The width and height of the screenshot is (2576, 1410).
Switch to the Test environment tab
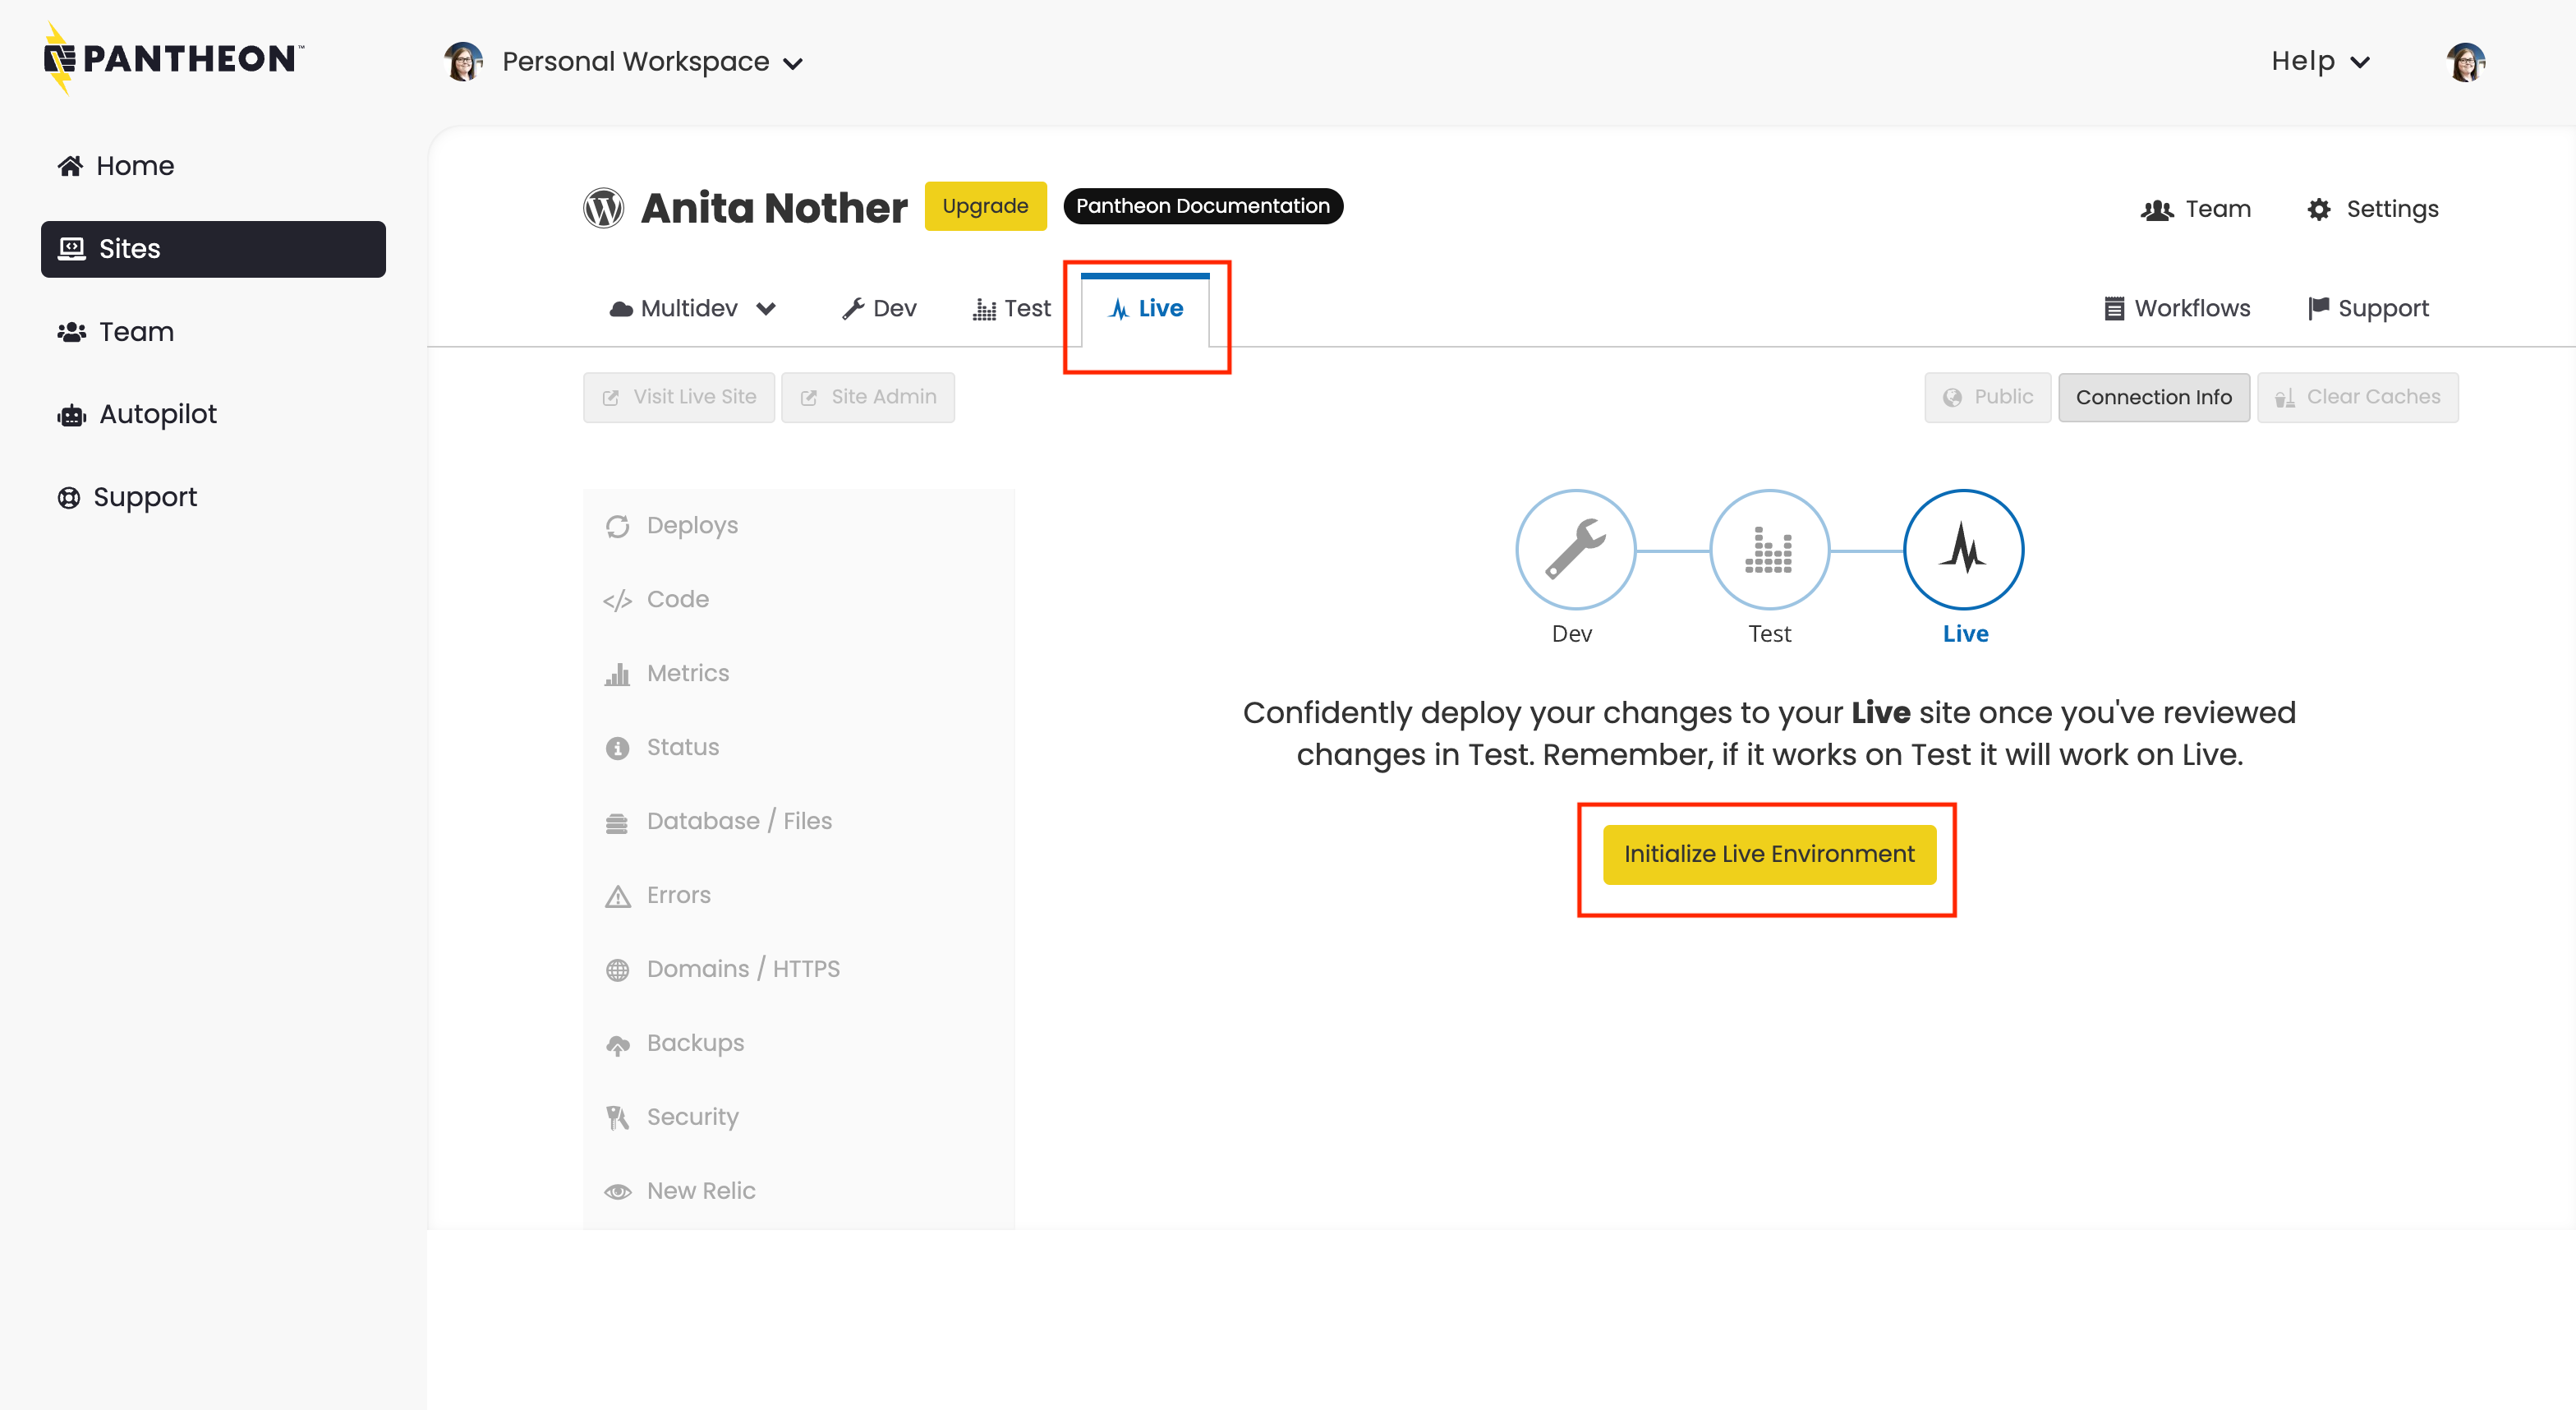[1011, 308]
